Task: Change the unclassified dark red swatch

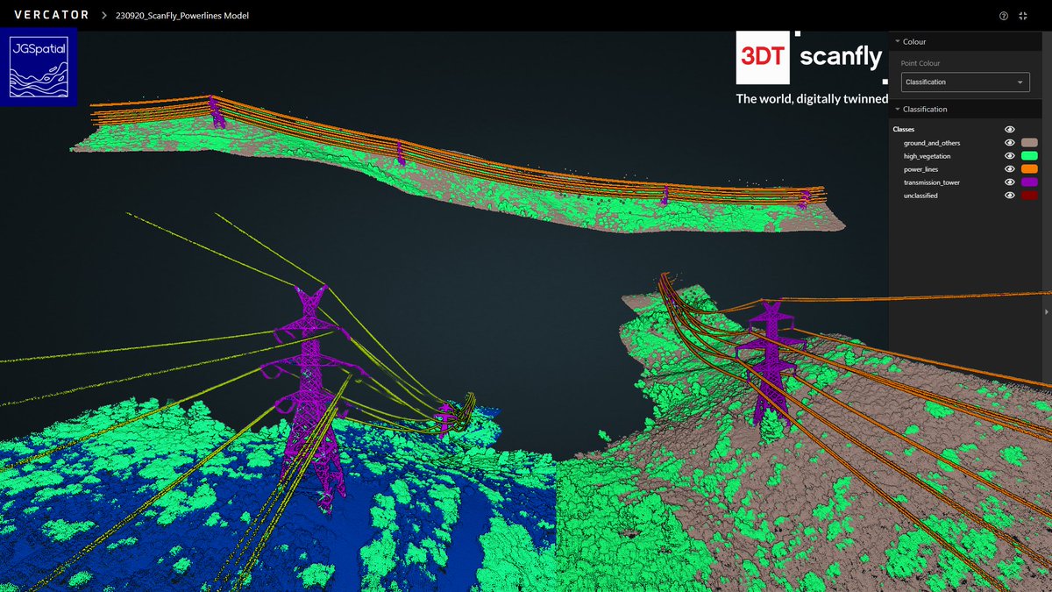Action: coord(1029,195)
